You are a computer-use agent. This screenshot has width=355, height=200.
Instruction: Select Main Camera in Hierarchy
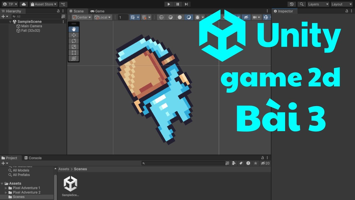[32, 26]
